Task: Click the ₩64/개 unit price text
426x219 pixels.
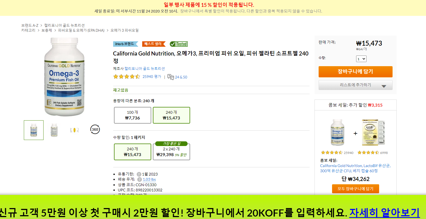Action: [361, 49]
